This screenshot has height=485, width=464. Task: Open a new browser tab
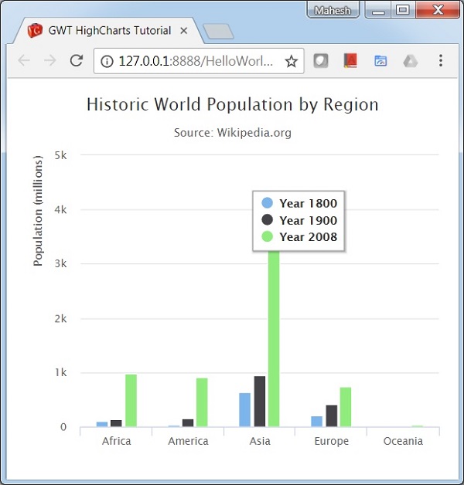[x=218, y=31]
